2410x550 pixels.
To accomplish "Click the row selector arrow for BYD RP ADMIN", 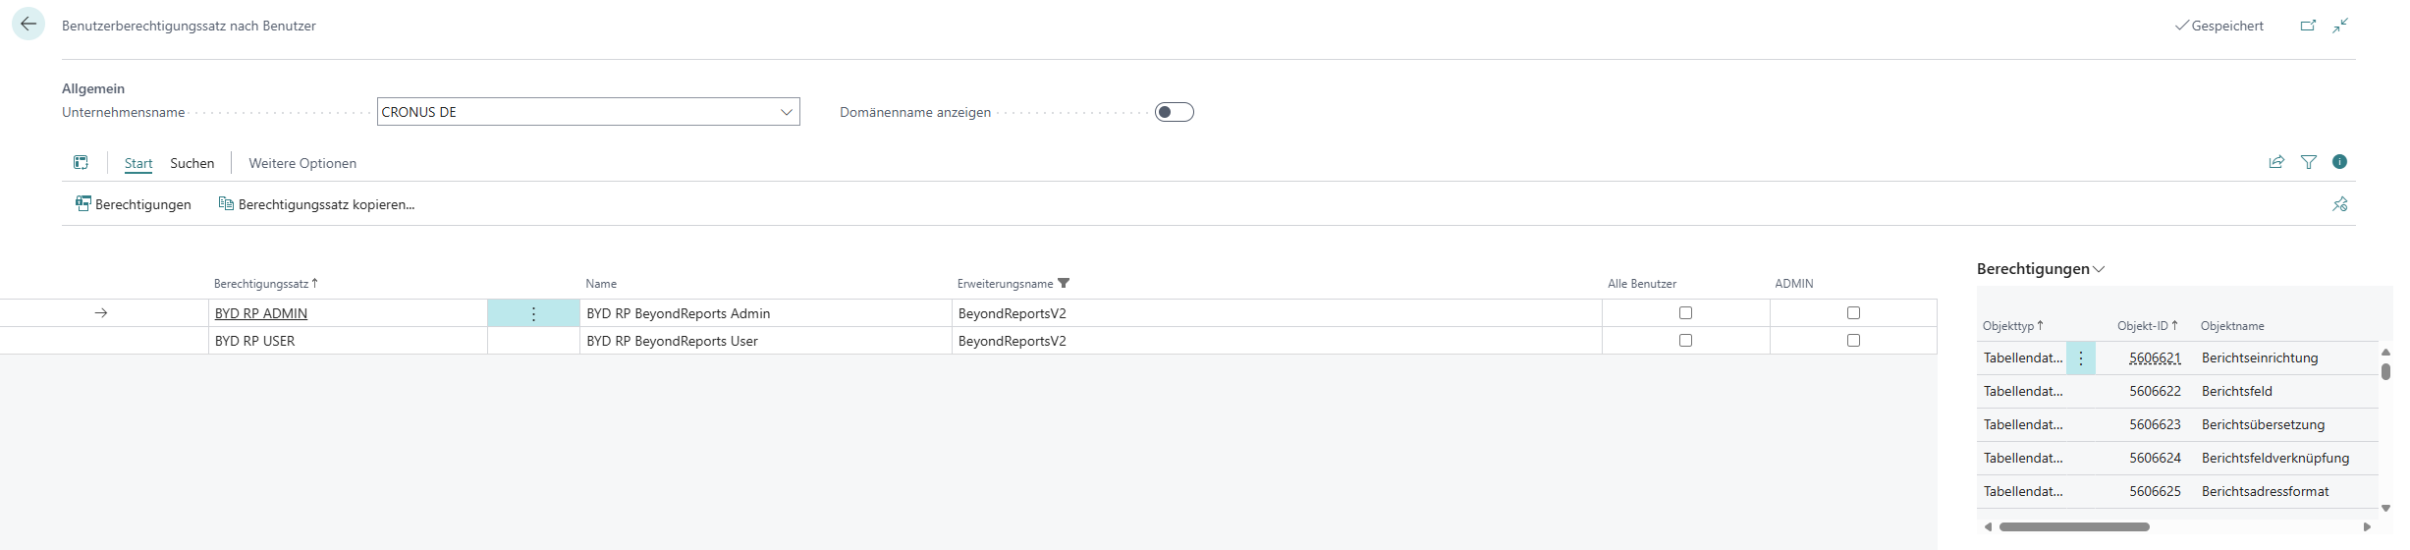I will click(100, 313).
